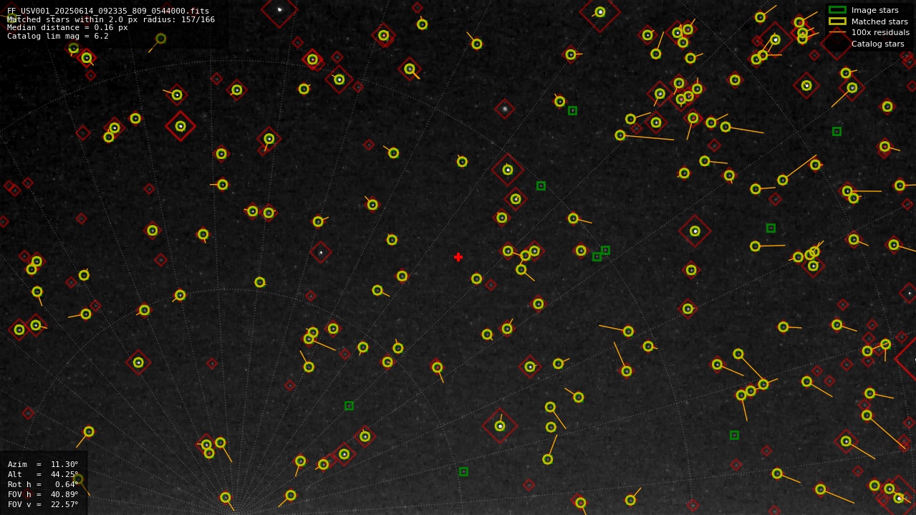Click the orange 100x residuals legend line

click(837, 32)
